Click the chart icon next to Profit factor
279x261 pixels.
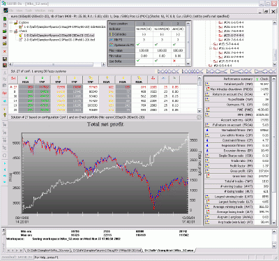tap(207, 166)
